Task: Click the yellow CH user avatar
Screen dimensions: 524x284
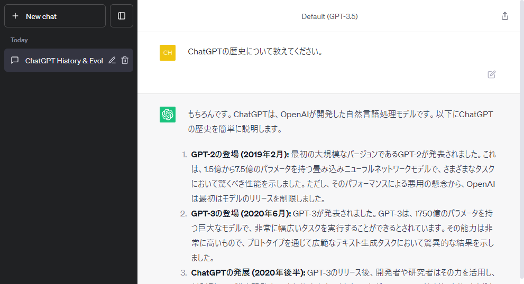Action: pyautogui.click(x=168, y=53)
